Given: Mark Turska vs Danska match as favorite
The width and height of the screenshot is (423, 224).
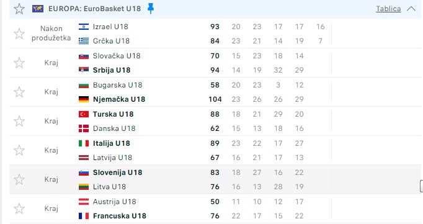Looking at the screenshot, I should 19,121.
